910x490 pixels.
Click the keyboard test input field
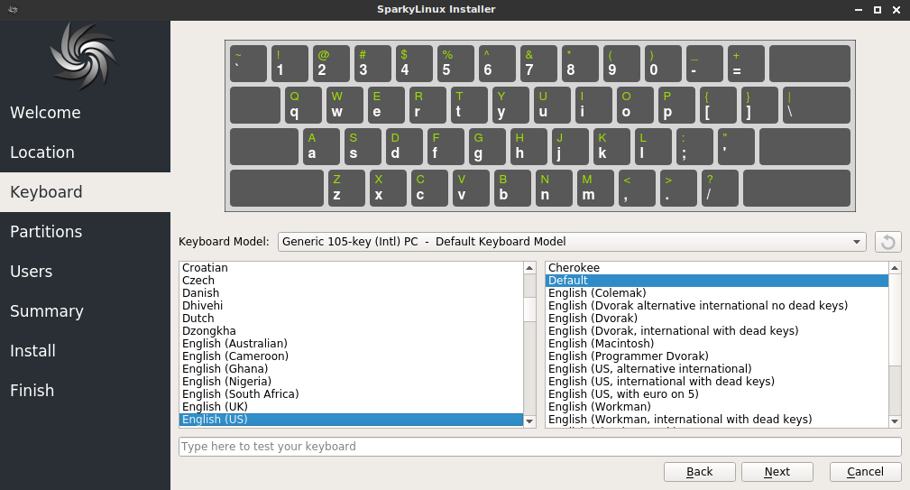pyautogui.click(x=539, y=447)
